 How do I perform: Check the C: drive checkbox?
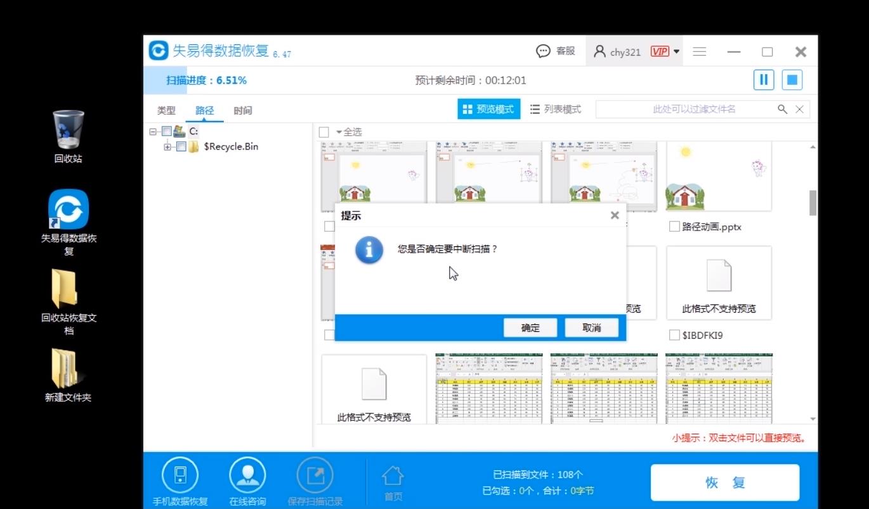(x=166, y=132)
